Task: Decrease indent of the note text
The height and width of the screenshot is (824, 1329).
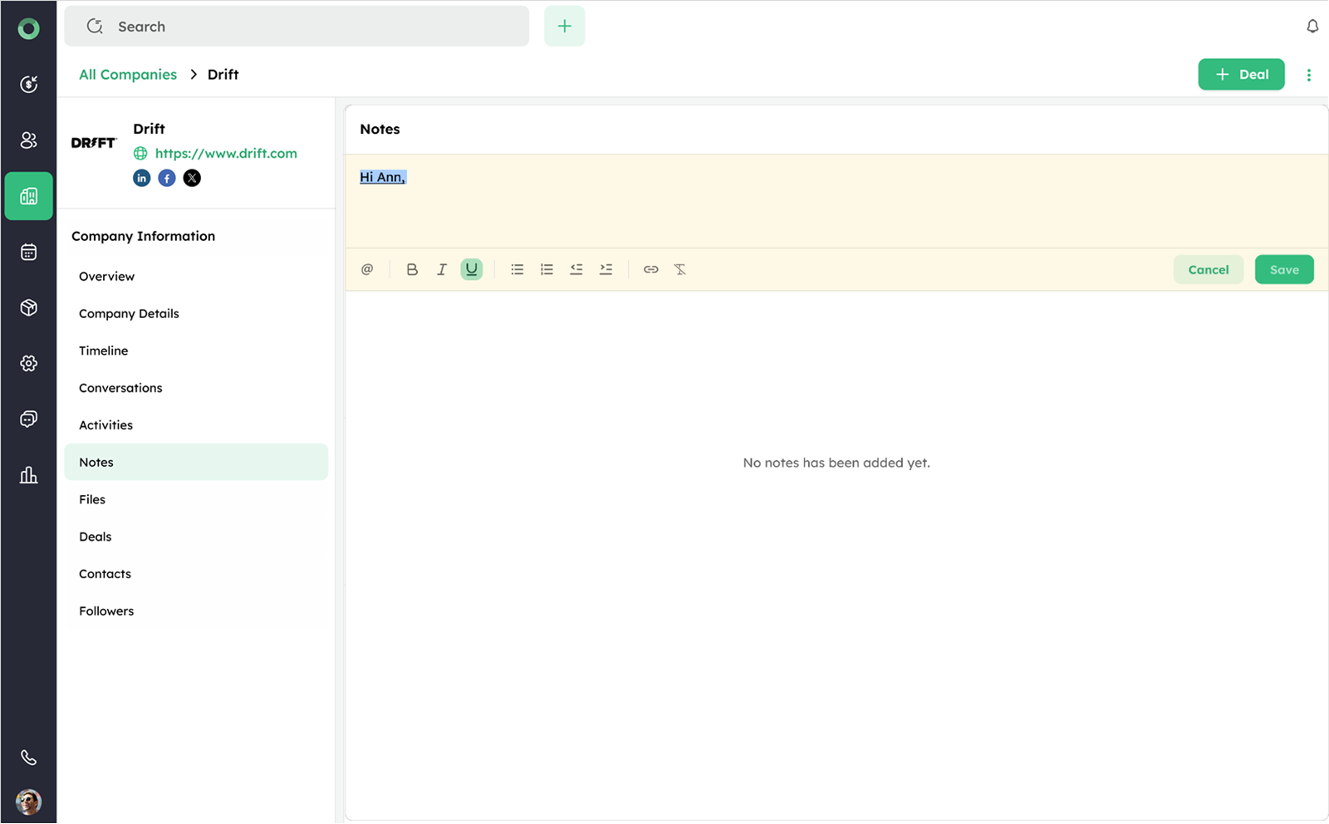Action: pos(576,269)
